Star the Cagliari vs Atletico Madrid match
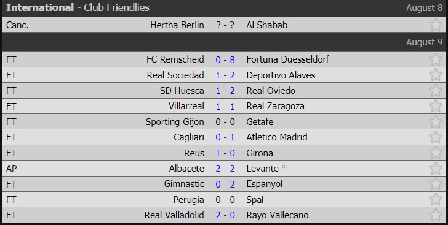Viewport: 448px width, 225px height. 436,137
